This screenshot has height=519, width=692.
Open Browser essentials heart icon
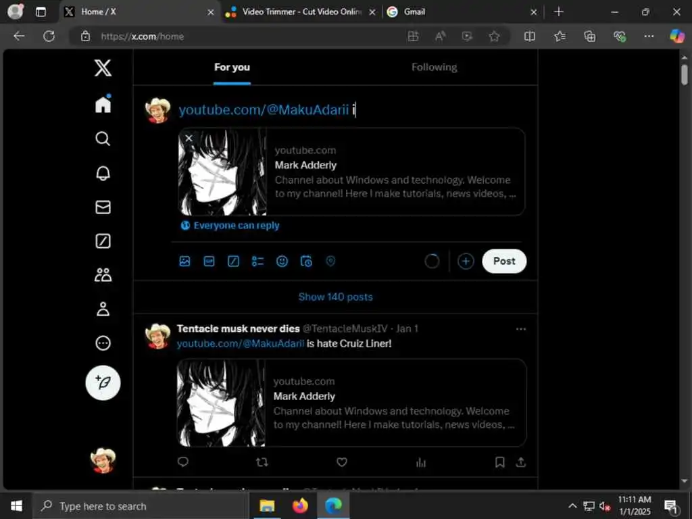tap(620, 36)
